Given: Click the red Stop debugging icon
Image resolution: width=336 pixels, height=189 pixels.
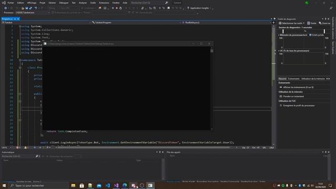Looking at the screenshot, I should tap(117, 8).
